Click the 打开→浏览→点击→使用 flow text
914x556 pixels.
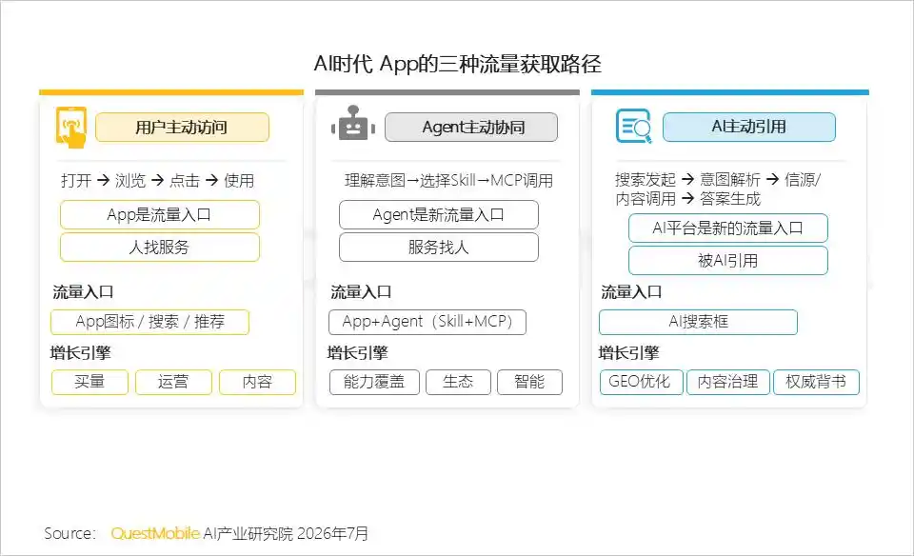tap(157, 181)
